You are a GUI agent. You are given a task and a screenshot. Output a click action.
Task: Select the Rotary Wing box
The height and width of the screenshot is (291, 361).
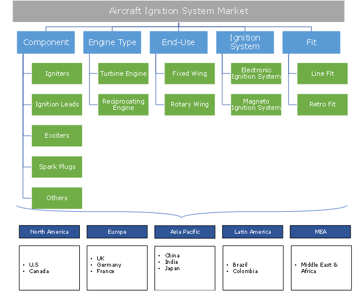189,104
